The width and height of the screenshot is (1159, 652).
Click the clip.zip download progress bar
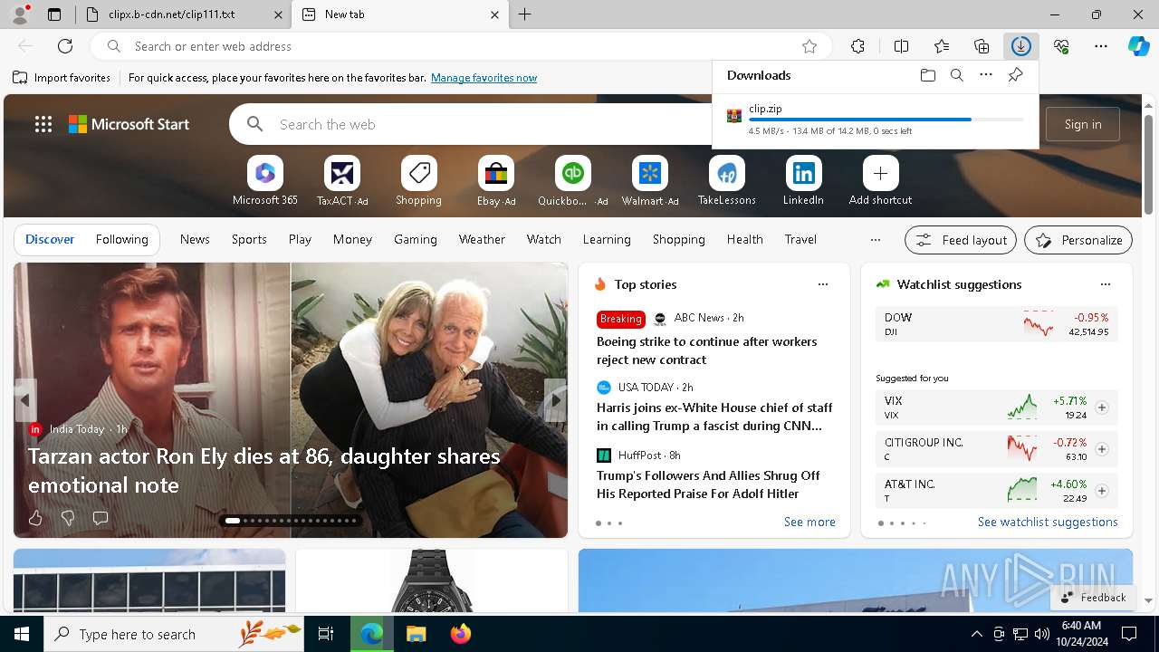pos(886,120)
